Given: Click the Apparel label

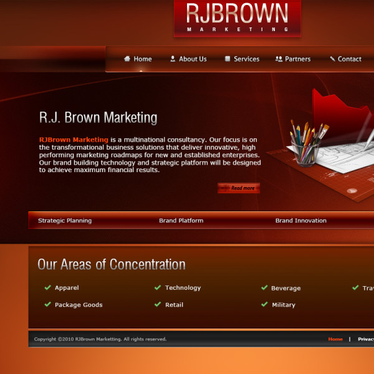Looking at the screenshot, I should (x=67, y=288).
